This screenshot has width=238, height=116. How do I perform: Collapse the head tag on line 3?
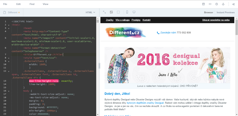click(x=9, y=28)
